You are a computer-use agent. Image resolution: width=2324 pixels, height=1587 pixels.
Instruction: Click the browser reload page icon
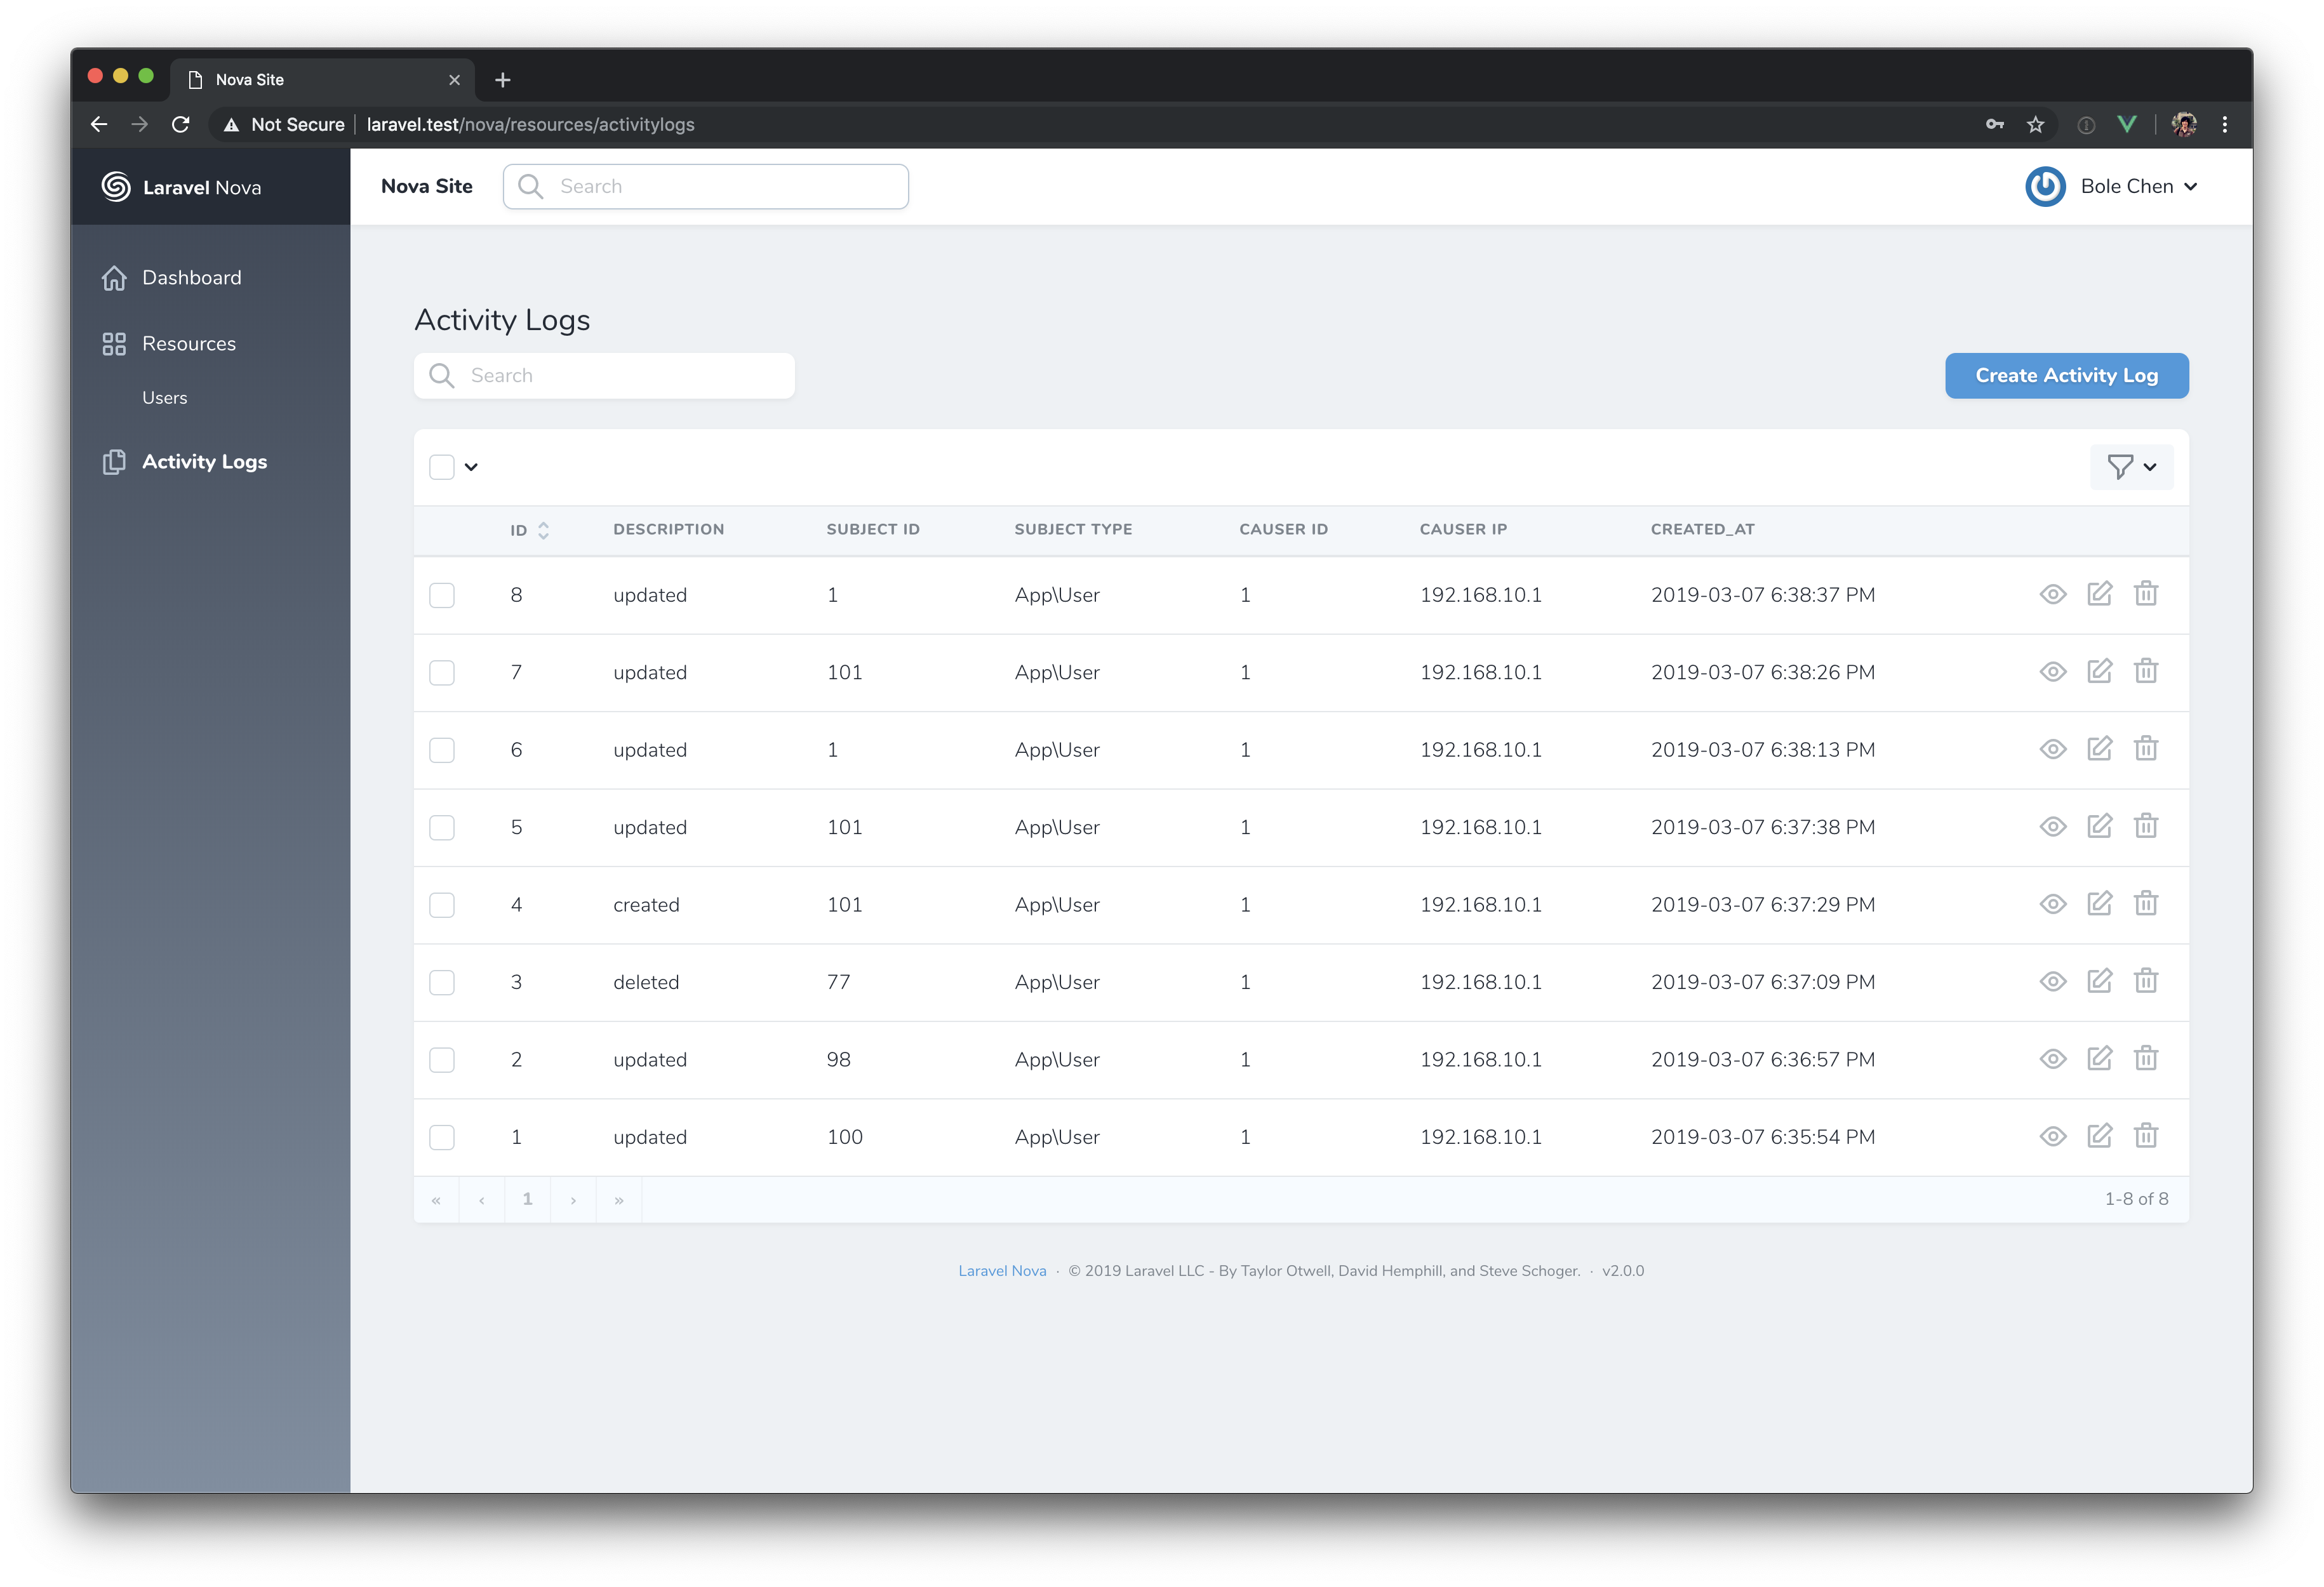[181, 124]
